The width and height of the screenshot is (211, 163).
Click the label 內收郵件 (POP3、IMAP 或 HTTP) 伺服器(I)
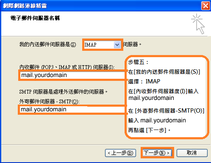(67, 67)
